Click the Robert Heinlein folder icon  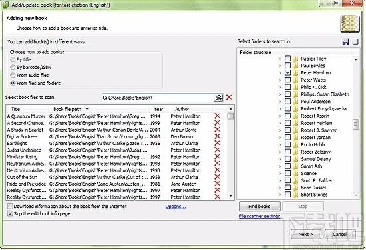tap(295, 123)
